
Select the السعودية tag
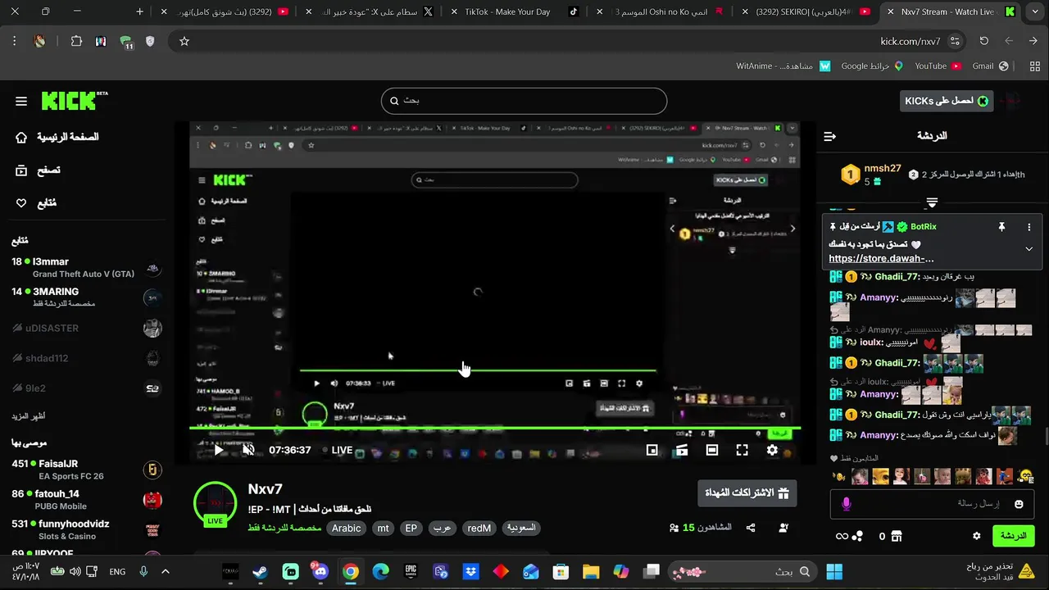coord(521,529)
